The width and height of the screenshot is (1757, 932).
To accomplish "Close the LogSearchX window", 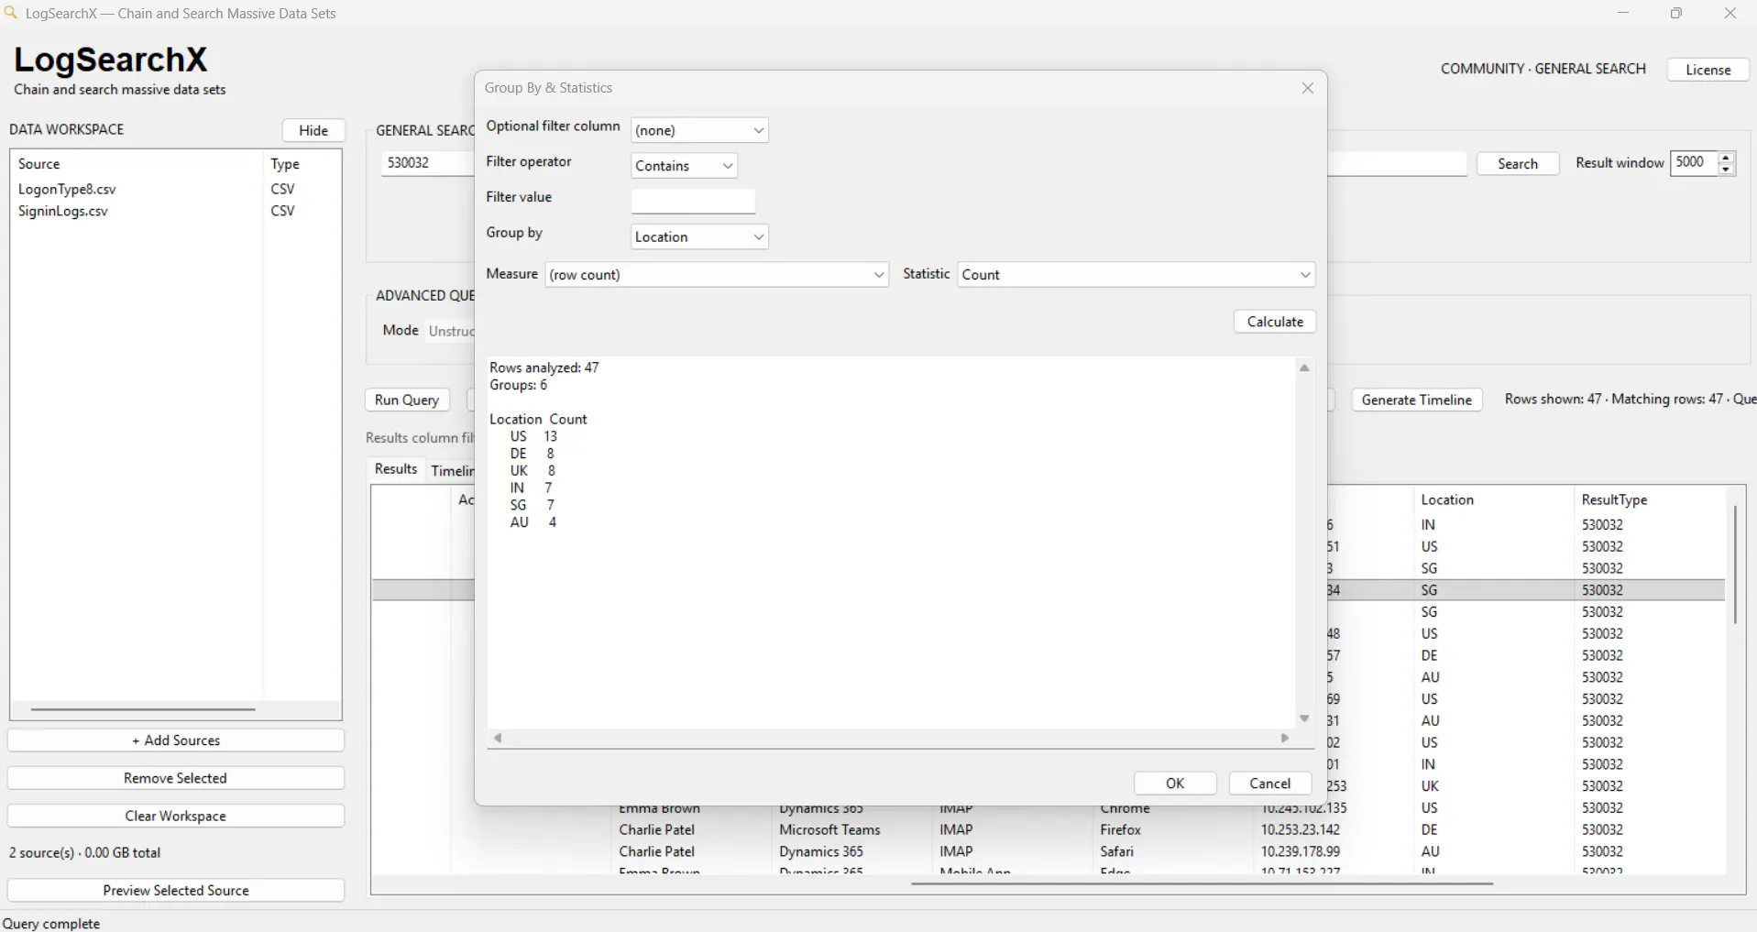I will tap(1730, 13).
